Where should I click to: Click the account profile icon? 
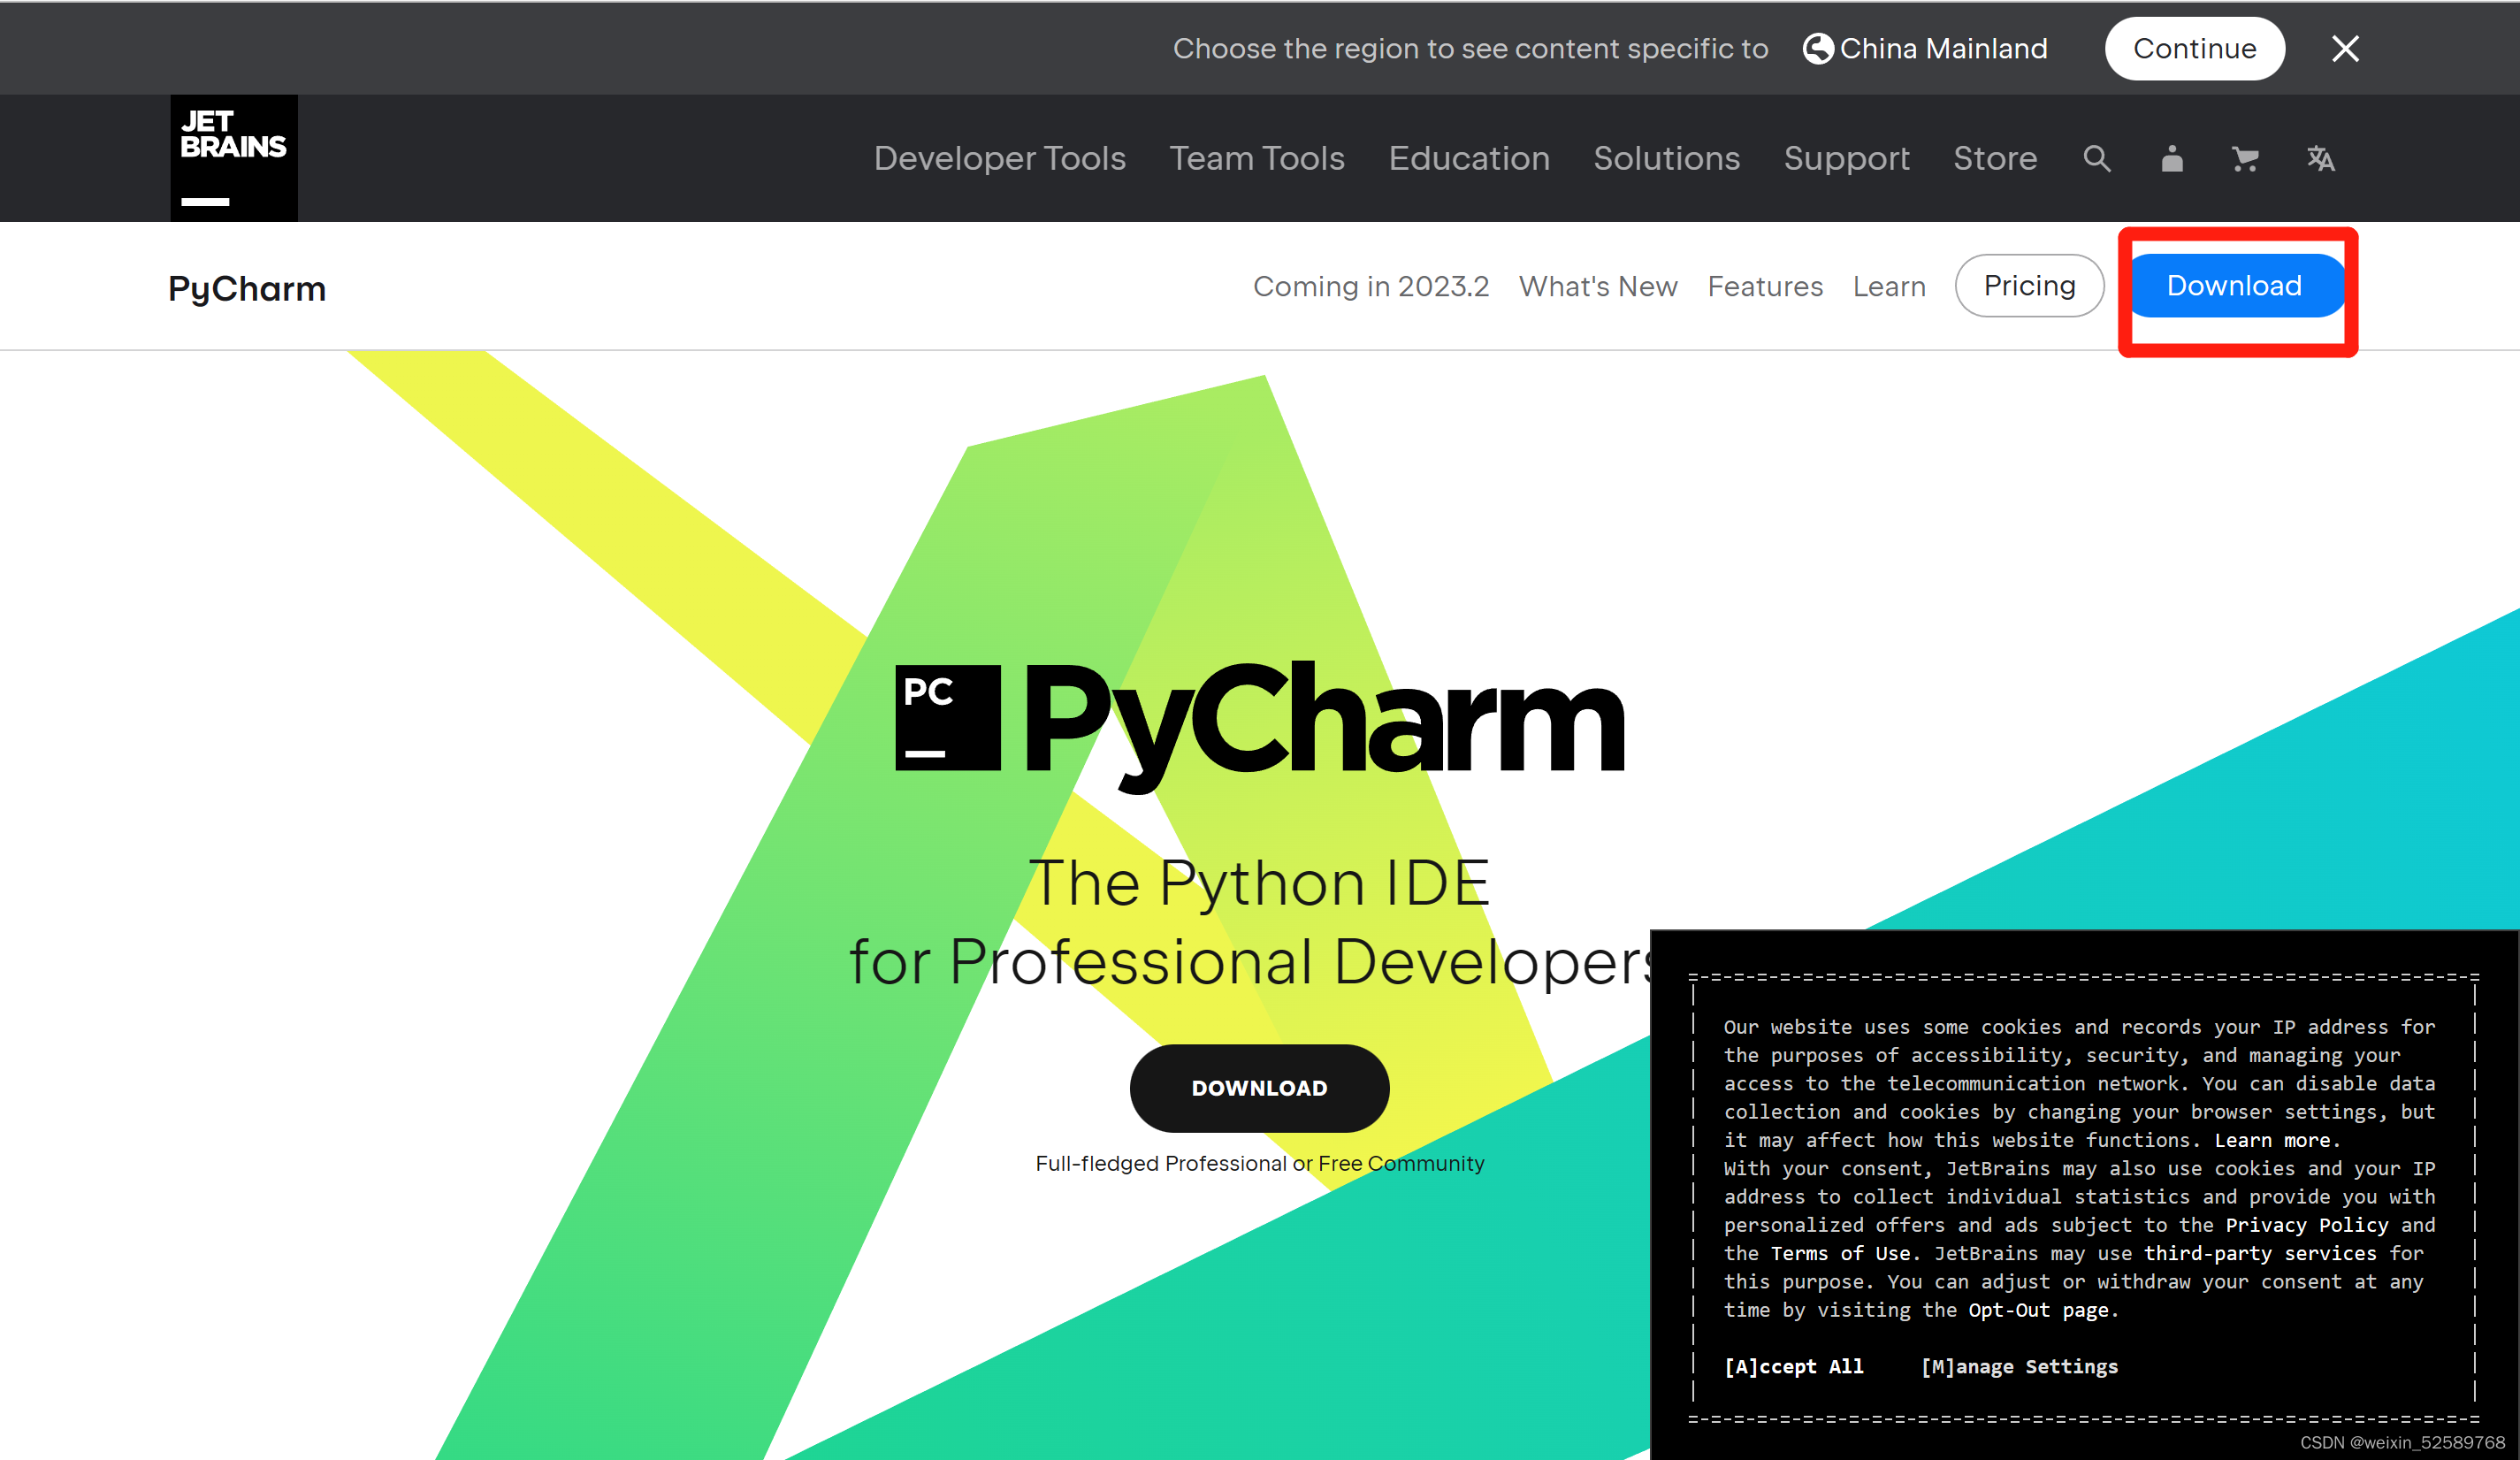(x=2171, y=159)
